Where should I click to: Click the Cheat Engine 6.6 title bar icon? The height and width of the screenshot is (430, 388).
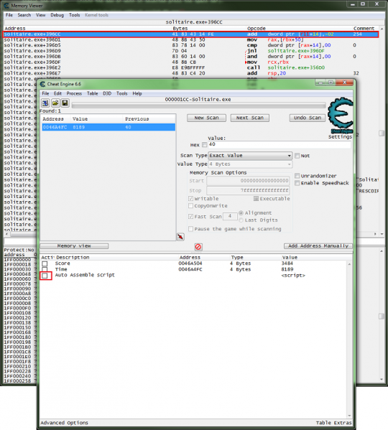pos(42,84)
